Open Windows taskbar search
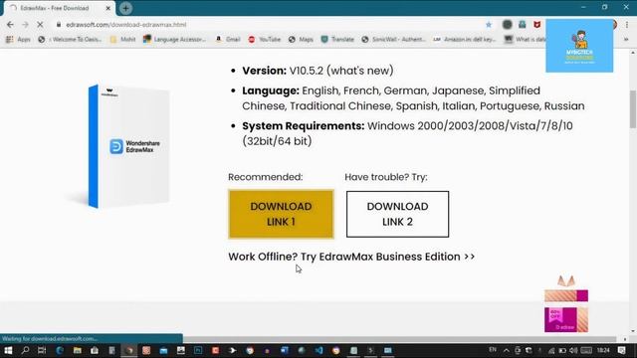This screenshot has height=358, width=637. pos(25,350)
